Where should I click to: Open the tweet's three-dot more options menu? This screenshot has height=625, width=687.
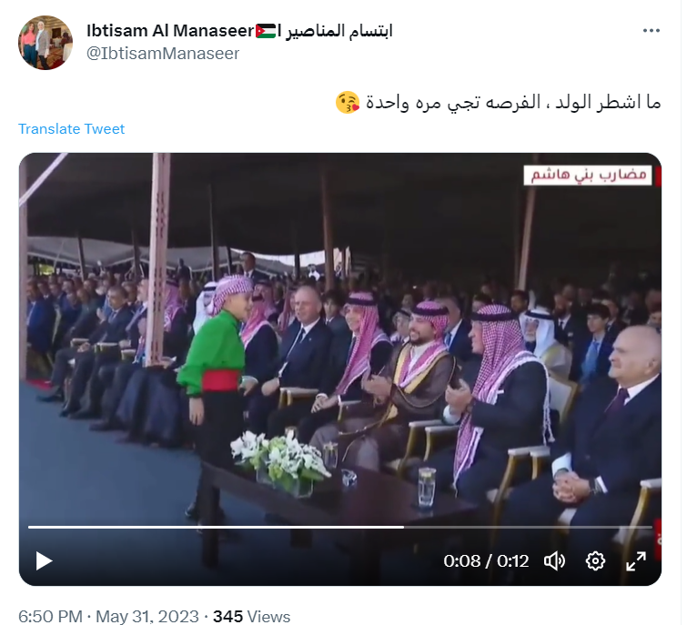point(652,31)
